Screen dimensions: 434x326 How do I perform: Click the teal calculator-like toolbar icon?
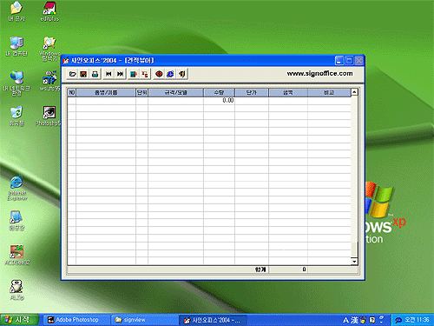[x=134, y=74]
